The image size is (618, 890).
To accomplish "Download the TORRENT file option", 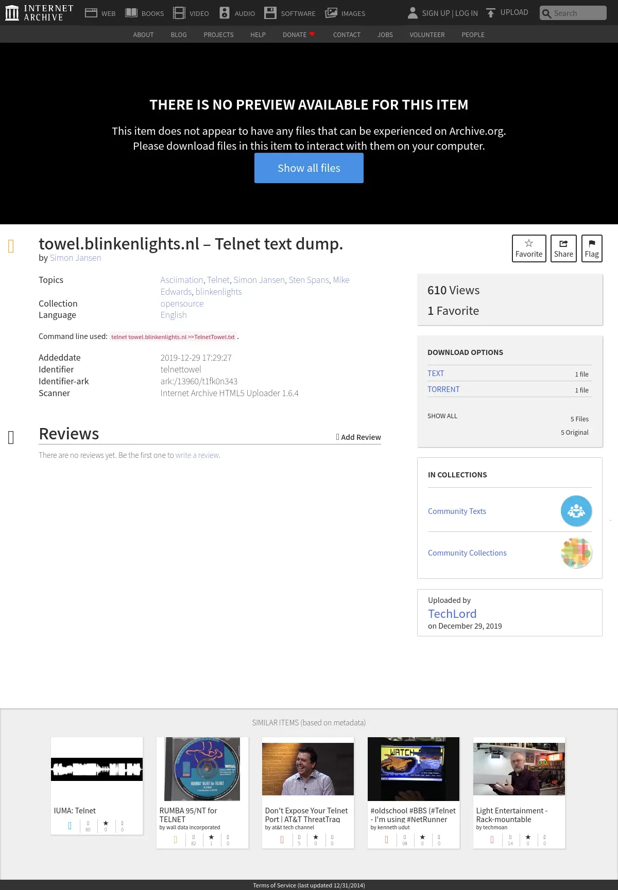I will pyautogui.click(x=443, y=389).
